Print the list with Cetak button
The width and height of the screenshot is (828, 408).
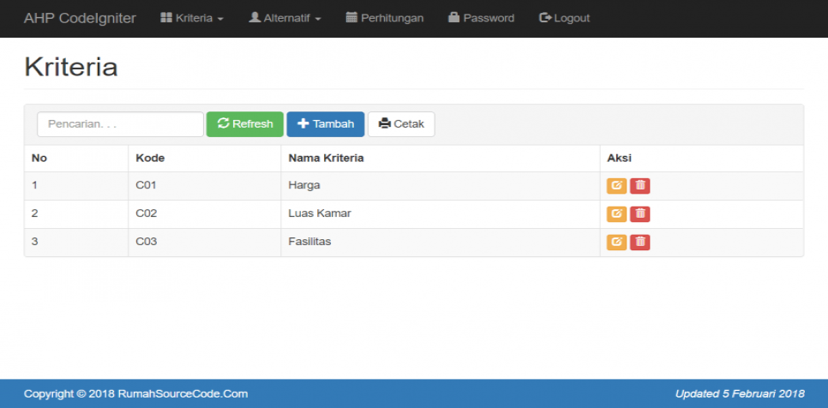(x=401, y=124)
